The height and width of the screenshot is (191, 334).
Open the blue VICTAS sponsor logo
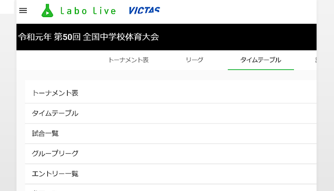pos(145,10)
